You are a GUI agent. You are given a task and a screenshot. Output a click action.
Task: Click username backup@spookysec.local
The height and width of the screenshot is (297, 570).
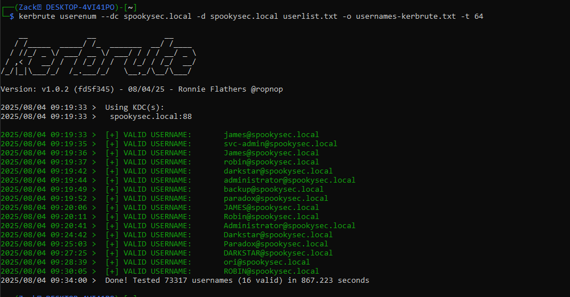pos(273,189)
